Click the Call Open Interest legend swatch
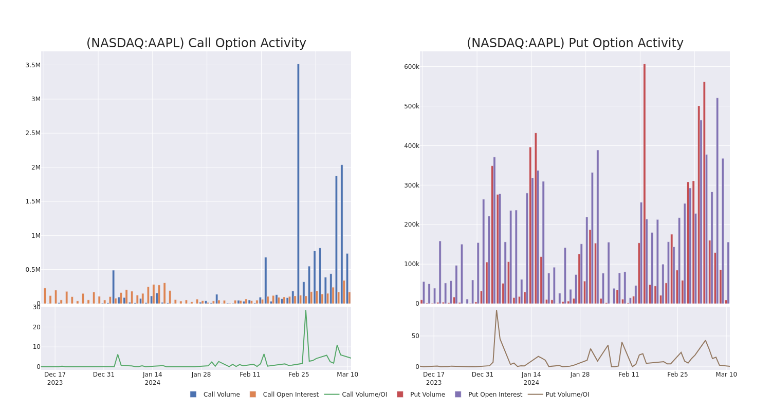Image resolution: width=771 pixels, height=411 pixels. (x=253, y=395)
